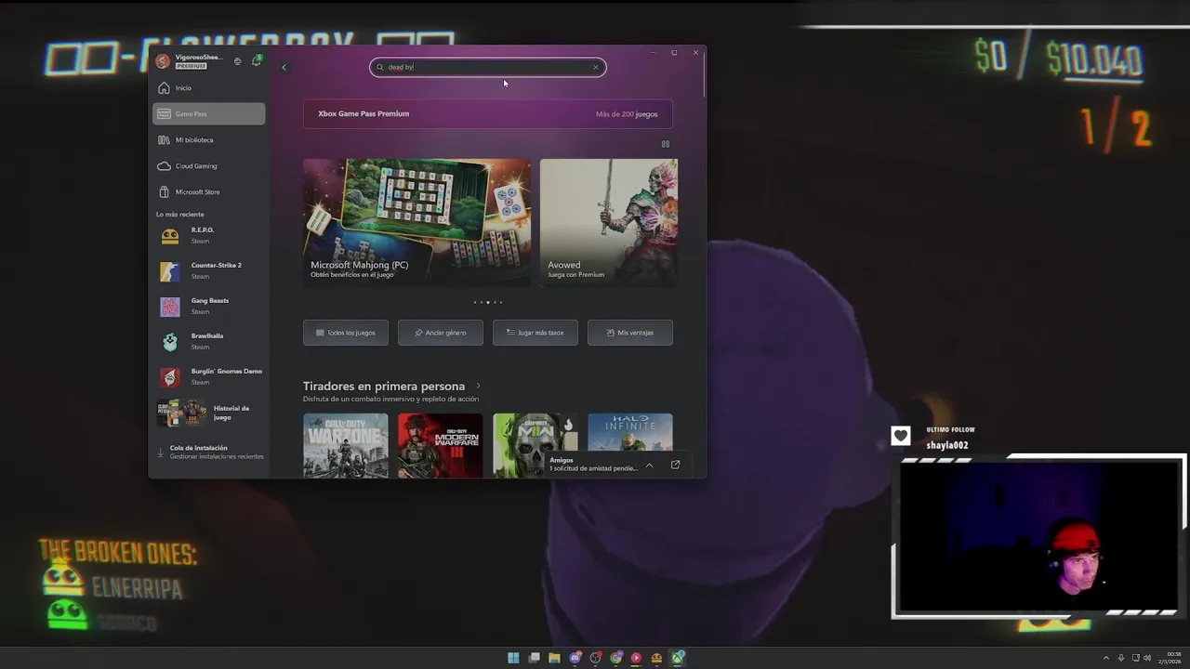1190x669 pixels.
Task: Open the Modern Warfare III tile
Action: tap(441, 446)
